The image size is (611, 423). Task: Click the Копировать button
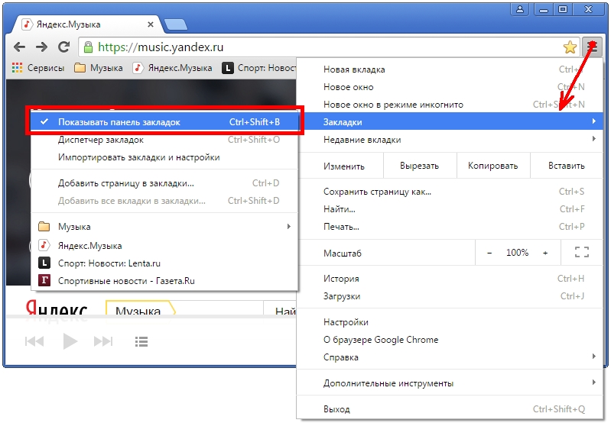tap(493, 165)
